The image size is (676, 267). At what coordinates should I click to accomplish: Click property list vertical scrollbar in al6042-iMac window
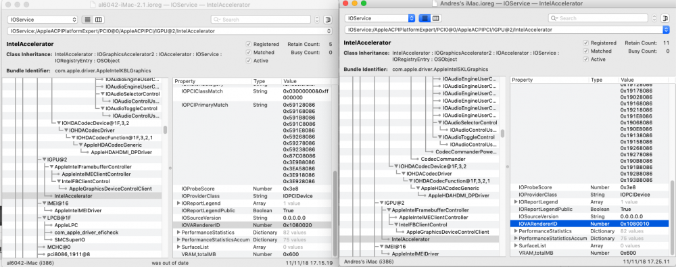335,214
